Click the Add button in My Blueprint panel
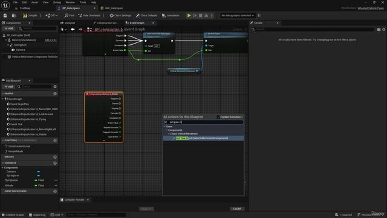This screenshot has height=218, width=387. point(8,87)
